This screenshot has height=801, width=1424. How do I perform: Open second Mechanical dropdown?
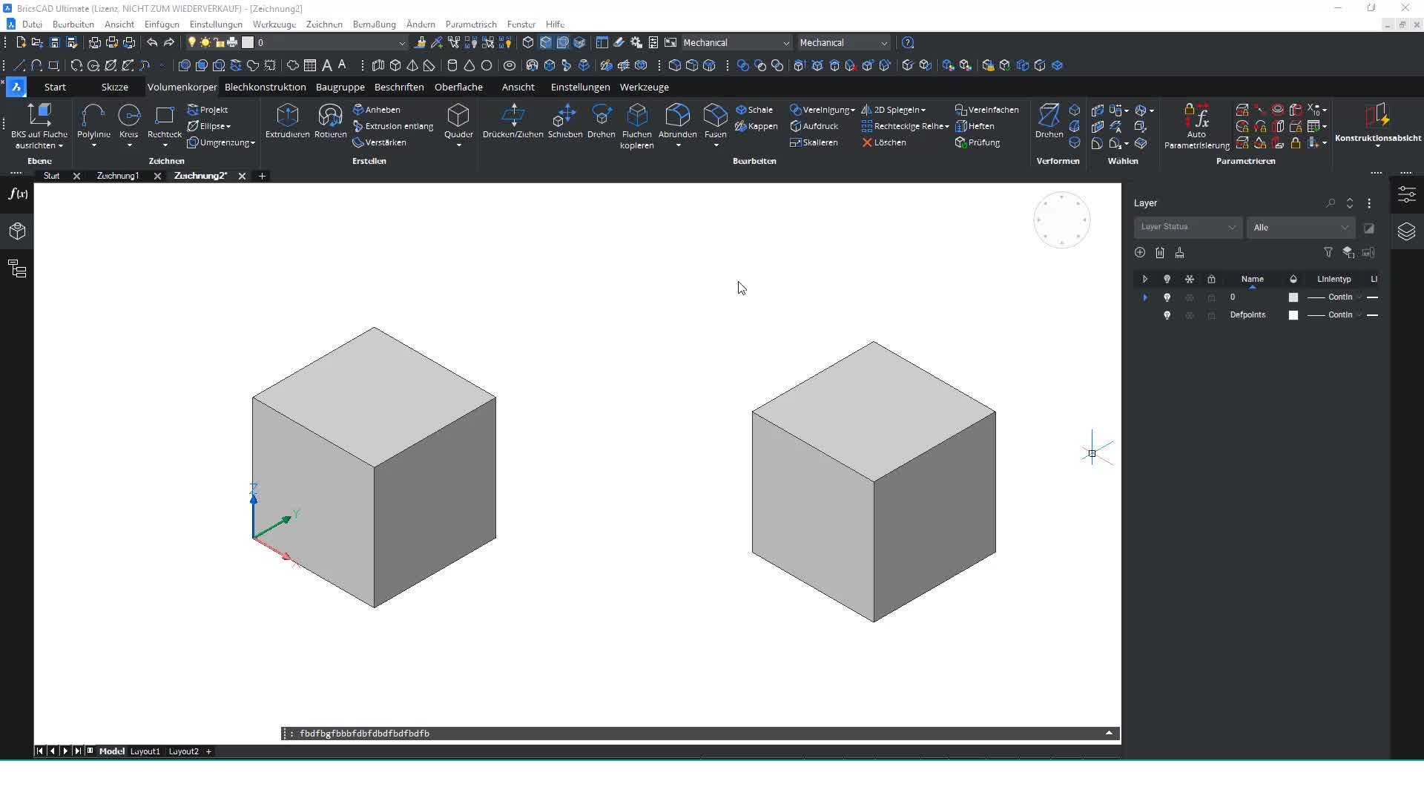click(x=843, y=42)
